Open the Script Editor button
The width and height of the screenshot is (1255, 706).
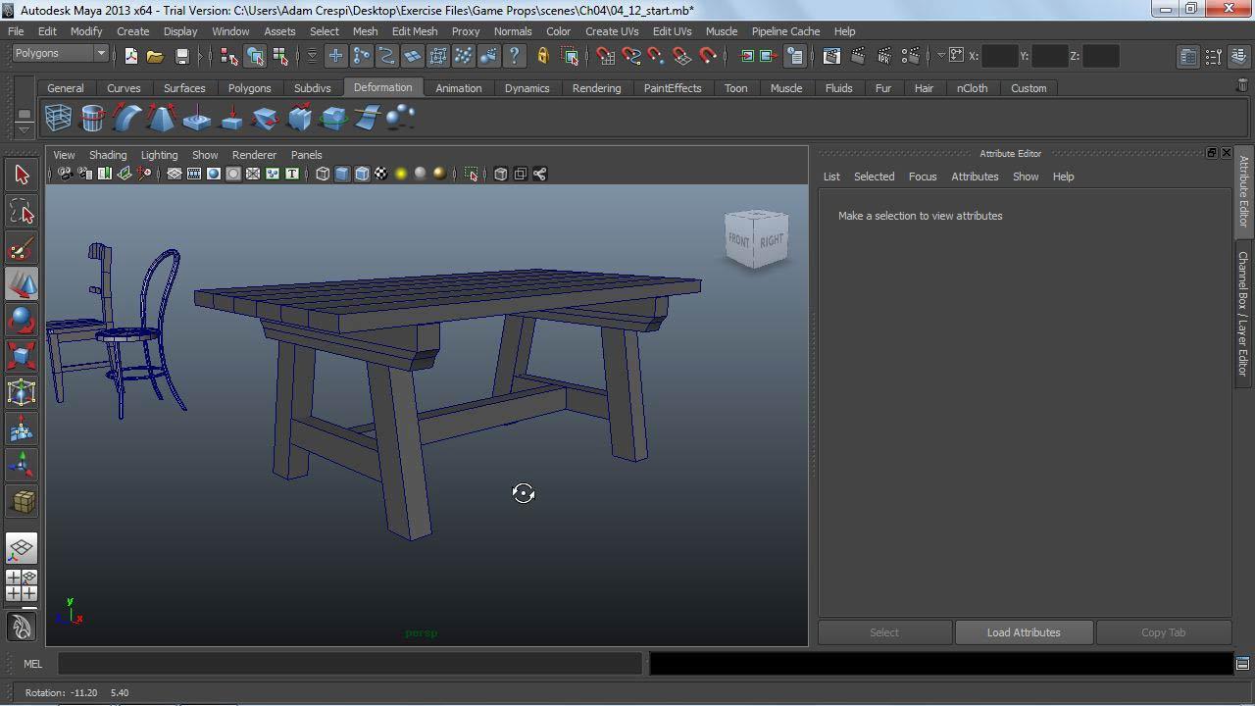click(x=1242, y=664)
